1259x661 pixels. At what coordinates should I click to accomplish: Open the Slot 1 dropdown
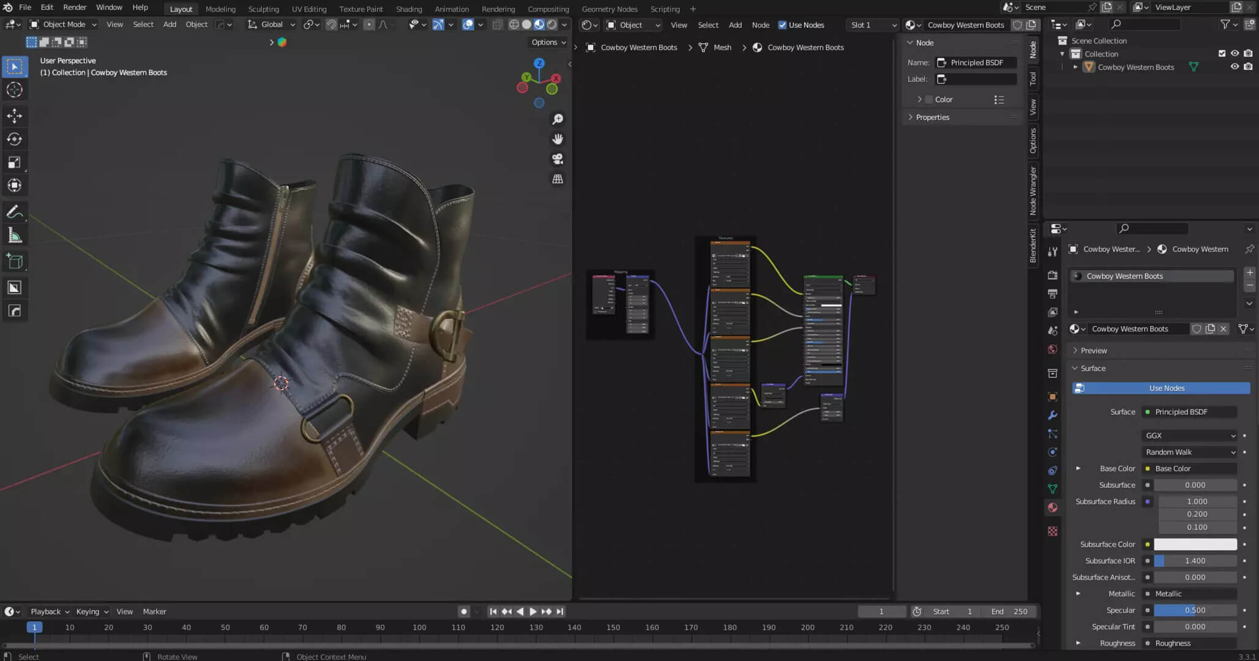[873, 25]
